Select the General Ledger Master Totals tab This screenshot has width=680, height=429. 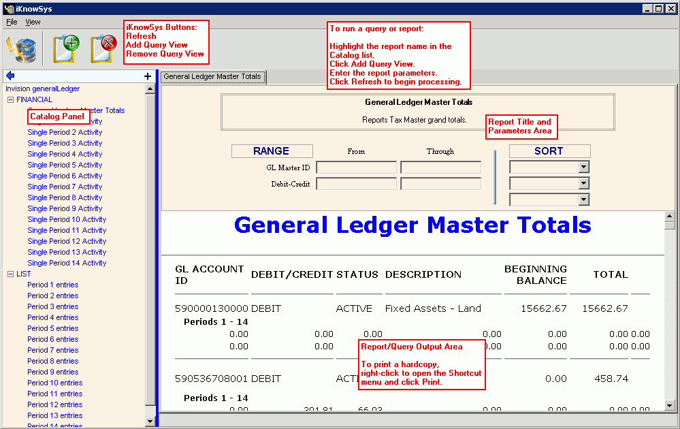tap(212, 77)
